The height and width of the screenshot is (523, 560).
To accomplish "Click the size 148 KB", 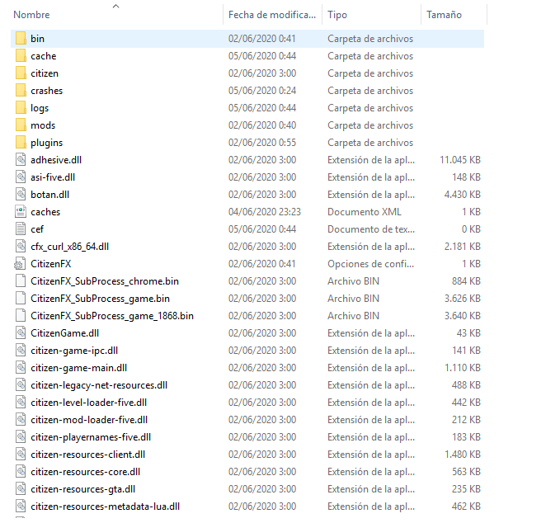I will (467, 177).
